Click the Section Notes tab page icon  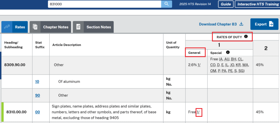78,27
